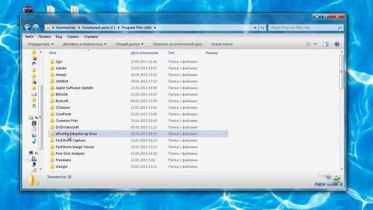373x210 pixels.
Task: Select the CCleaner folder icon
Action: tap(52, 107)
